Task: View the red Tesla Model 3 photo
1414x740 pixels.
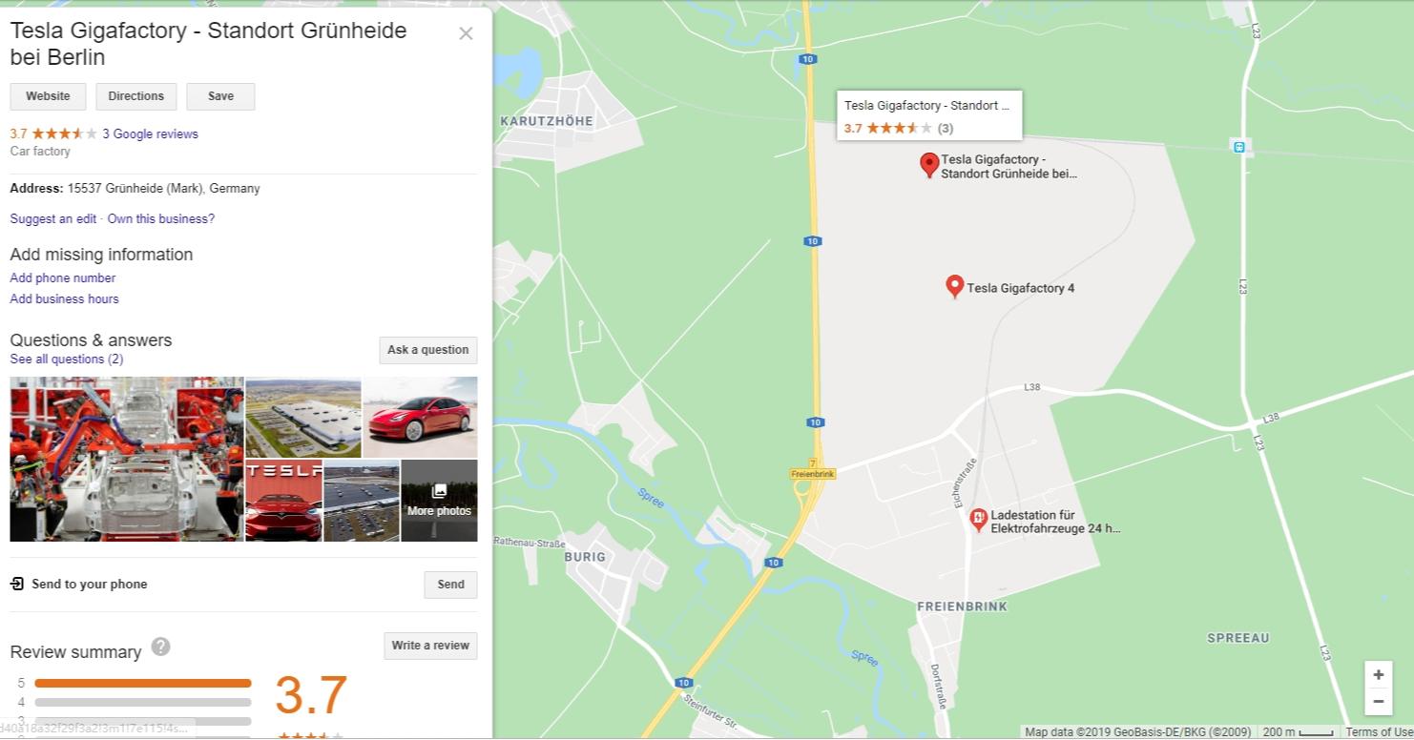Action: (x=421, y=417)
